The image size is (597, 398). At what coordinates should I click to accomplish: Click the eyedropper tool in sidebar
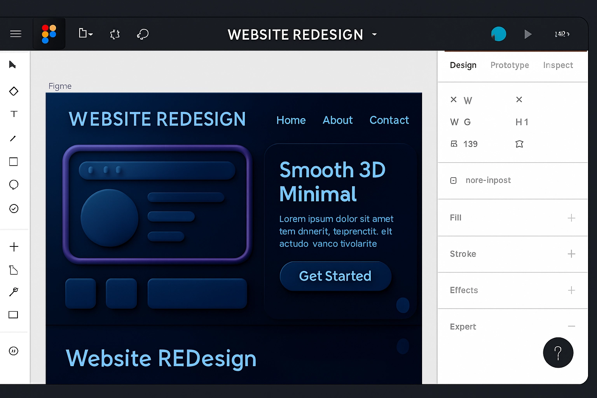(x=14, y=292)
